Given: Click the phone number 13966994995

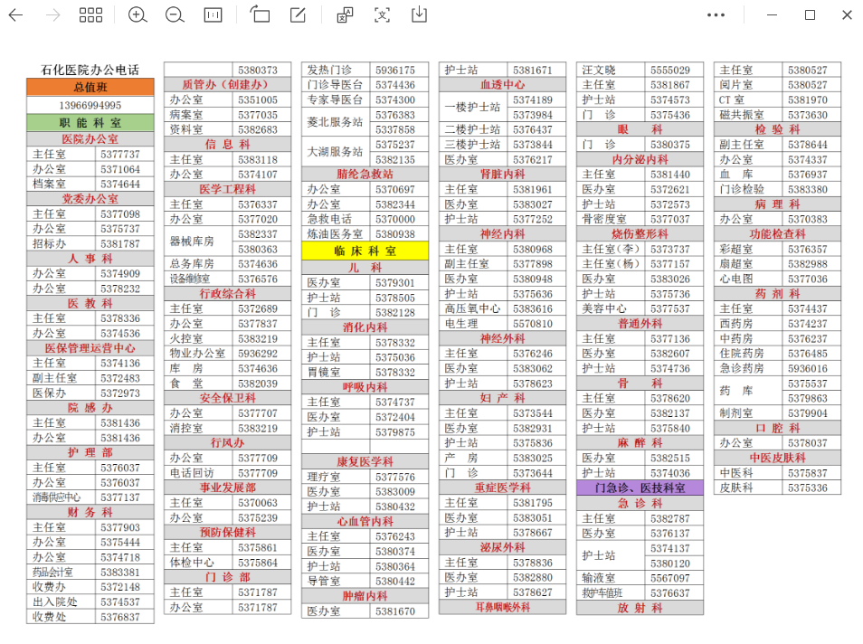Looking at the screenshot, I should (x=90, y=105).
